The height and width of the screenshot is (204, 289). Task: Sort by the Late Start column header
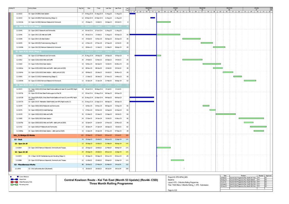click(x=108, y=9)
